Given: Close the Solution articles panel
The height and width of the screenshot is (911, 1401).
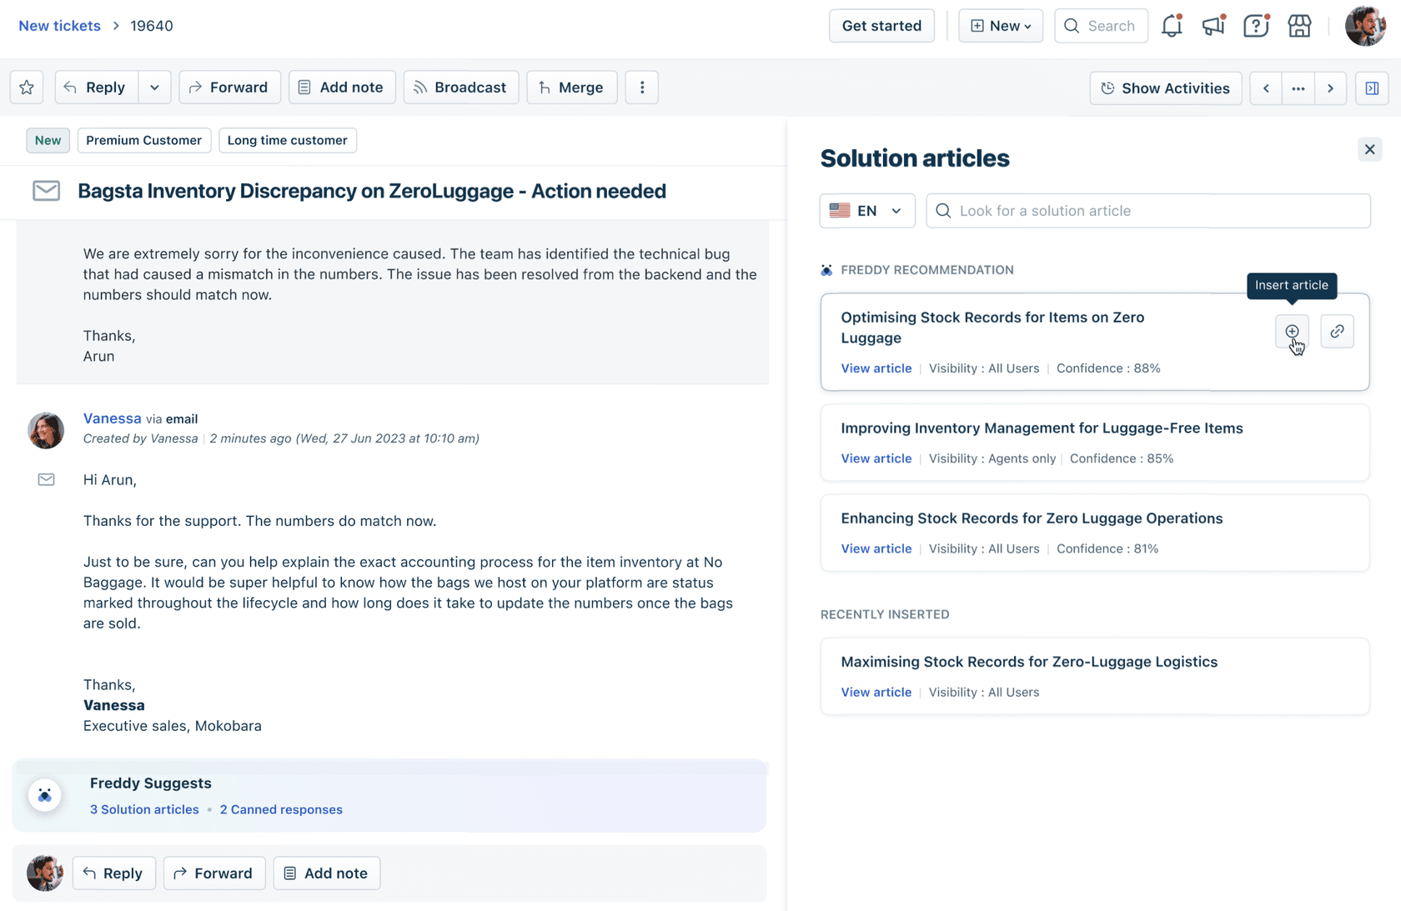Looking at the screenshot, I should tap(1370, 150).
